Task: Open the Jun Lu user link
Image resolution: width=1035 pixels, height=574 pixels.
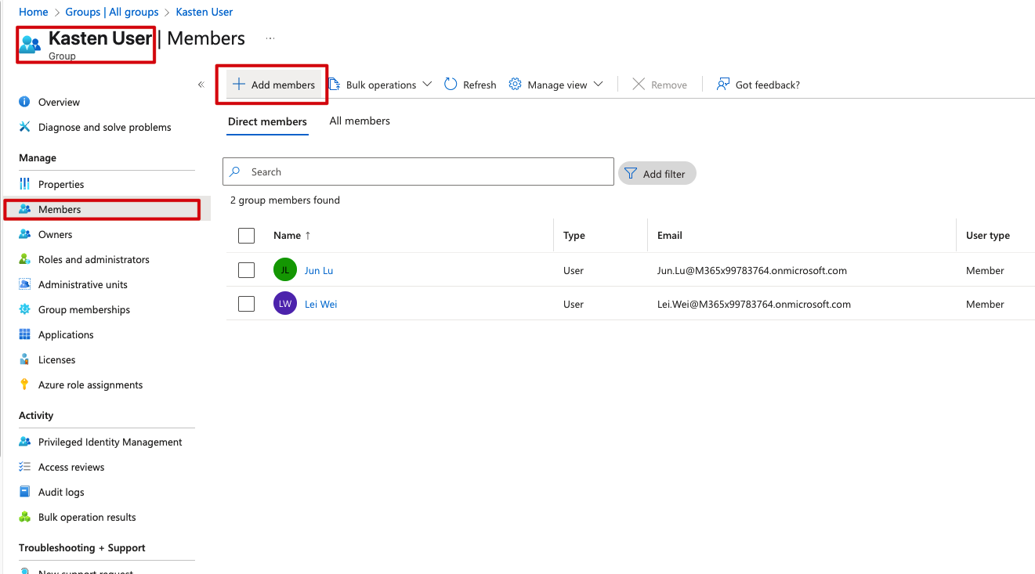Action: coord(319,270)
